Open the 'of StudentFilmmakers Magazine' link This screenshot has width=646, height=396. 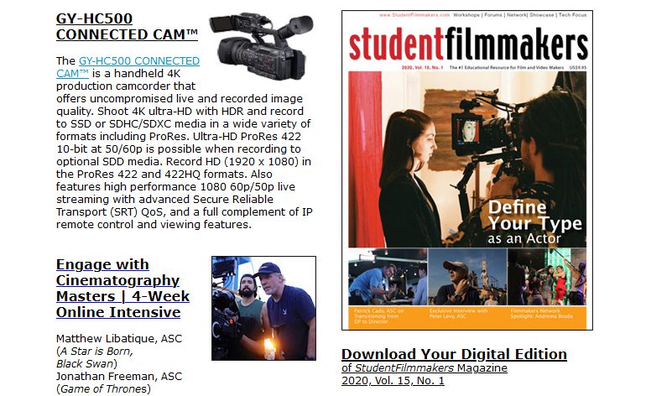tap(425, 368)
